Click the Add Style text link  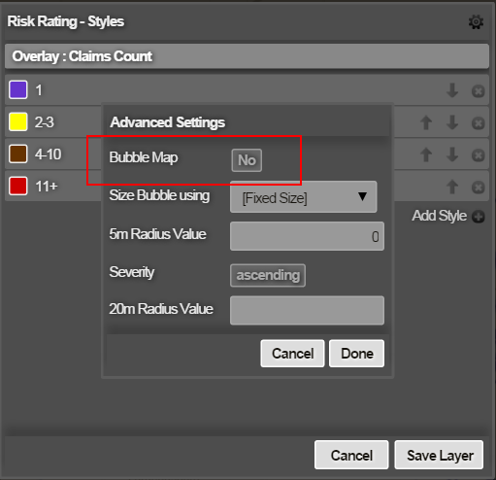(439, 216)
